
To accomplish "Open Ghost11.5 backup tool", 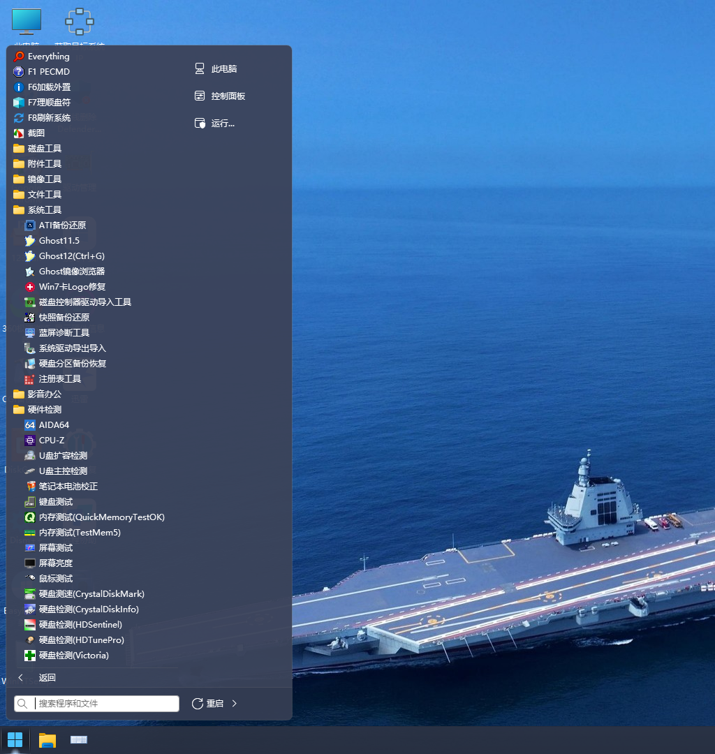I will [x=59, y=241].
